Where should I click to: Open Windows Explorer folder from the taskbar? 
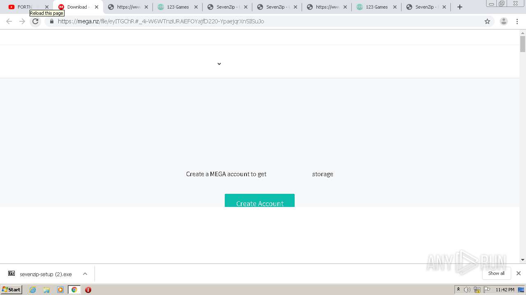(x=46, y=290)
